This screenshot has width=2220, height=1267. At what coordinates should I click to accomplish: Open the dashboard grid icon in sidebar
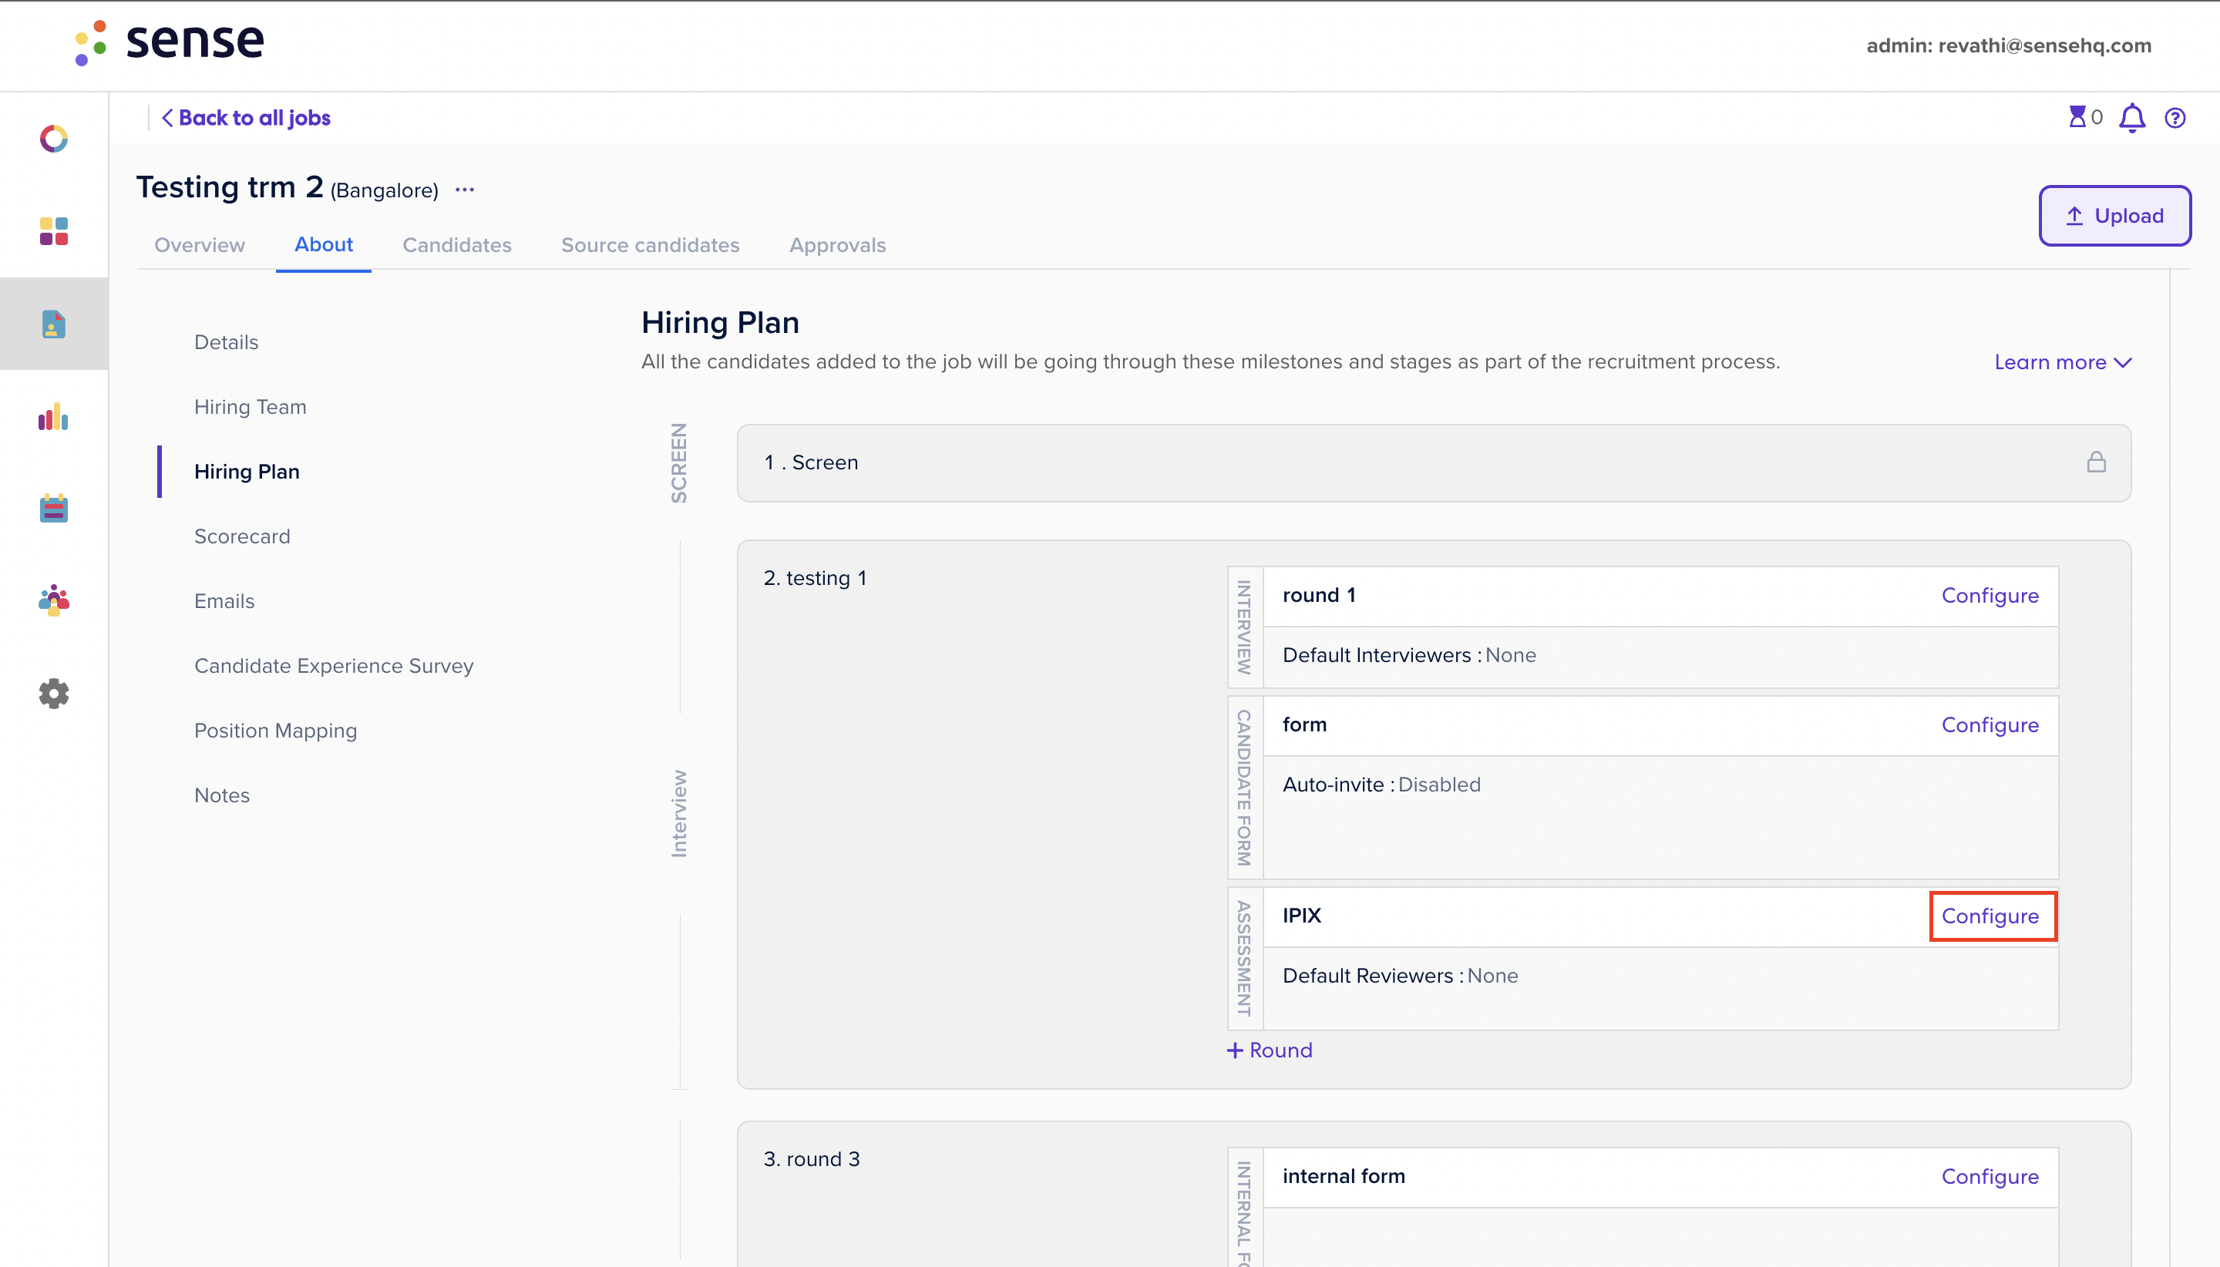coord(54,231)
